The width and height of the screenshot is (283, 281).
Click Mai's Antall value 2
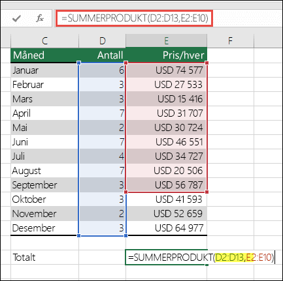(103, 128)
